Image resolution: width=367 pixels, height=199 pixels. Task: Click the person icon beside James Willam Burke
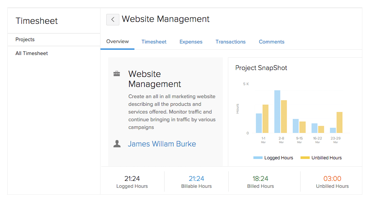tap(117, 144)
